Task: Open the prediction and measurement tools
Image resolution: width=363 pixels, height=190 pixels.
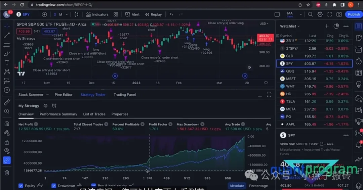Action: [7, 81]
